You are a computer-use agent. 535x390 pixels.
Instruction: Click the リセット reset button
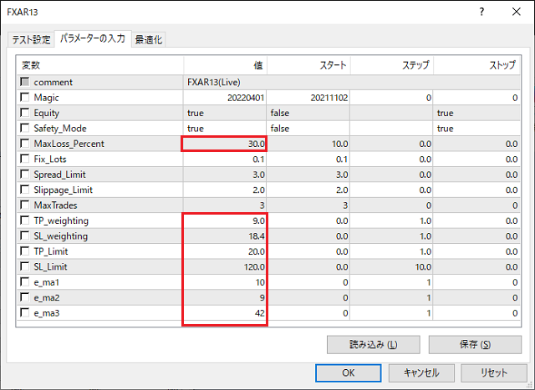pyautogui.click(x=494, y=373)
